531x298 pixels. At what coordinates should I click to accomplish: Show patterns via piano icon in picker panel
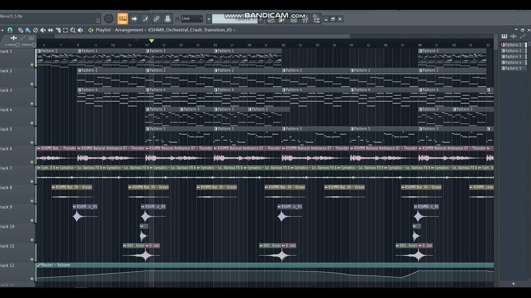point(504,36)
